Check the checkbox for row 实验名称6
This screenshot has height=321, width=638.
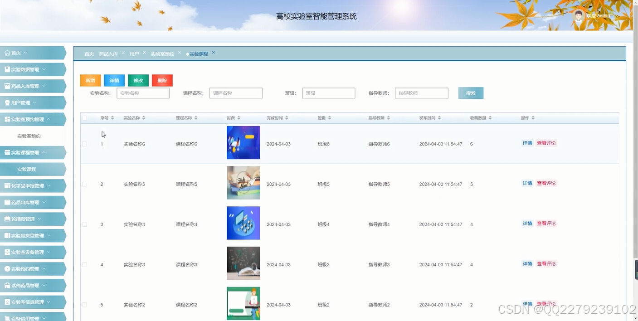tap(84, 144)
